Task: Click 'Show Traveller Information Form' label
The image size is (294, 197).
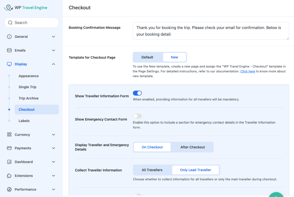Action: pos(102,96)
